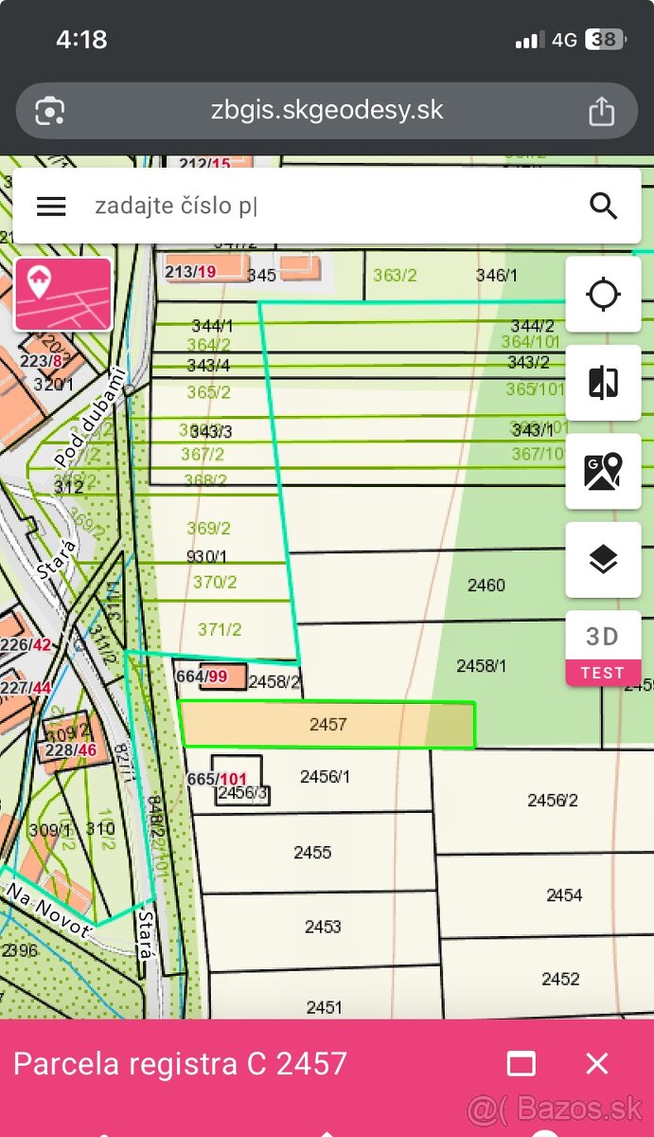
Task: Open the hamburger menu
Action: coord(51,207)
